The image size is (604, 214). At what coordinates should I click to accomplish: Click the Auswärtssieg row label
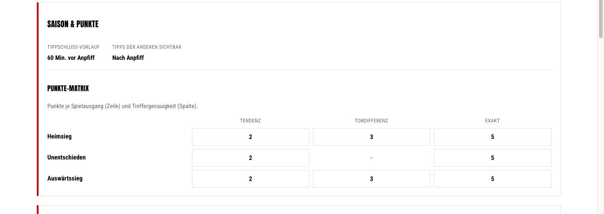pyautogui.click(x=65, y=178)
